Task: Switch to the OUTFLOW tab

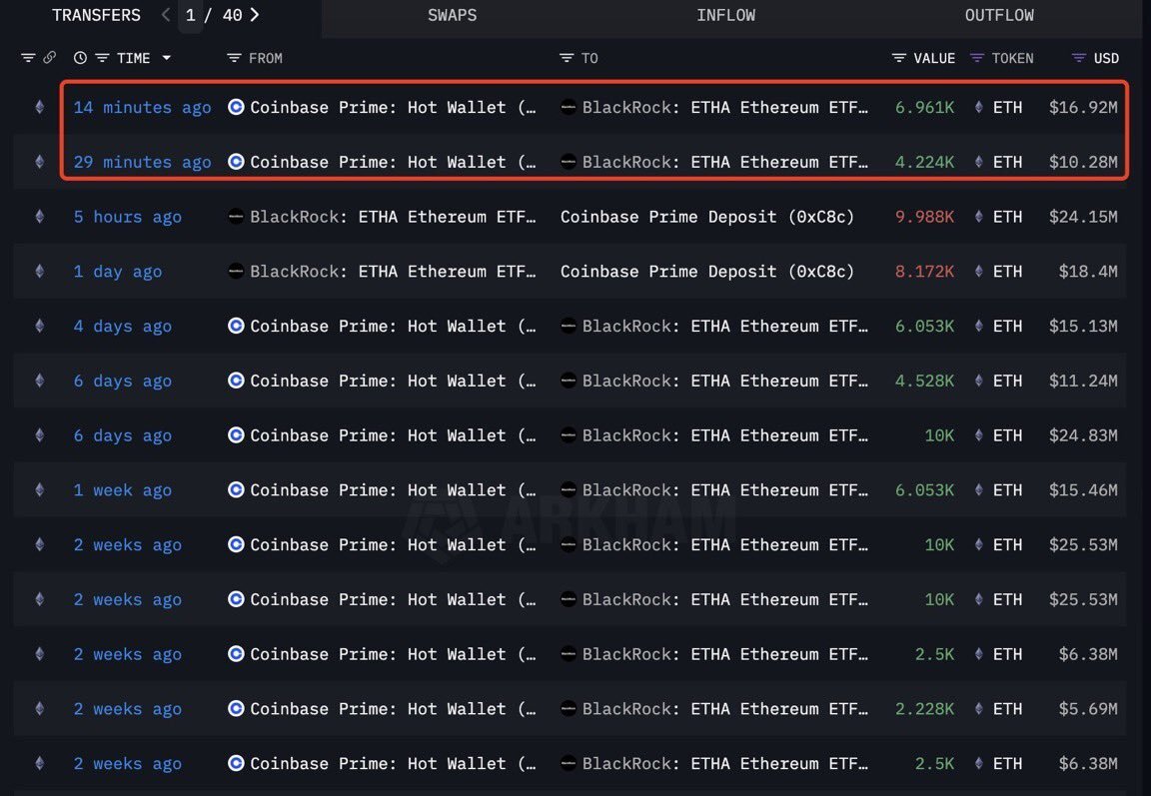Action: tap(999, 15)
